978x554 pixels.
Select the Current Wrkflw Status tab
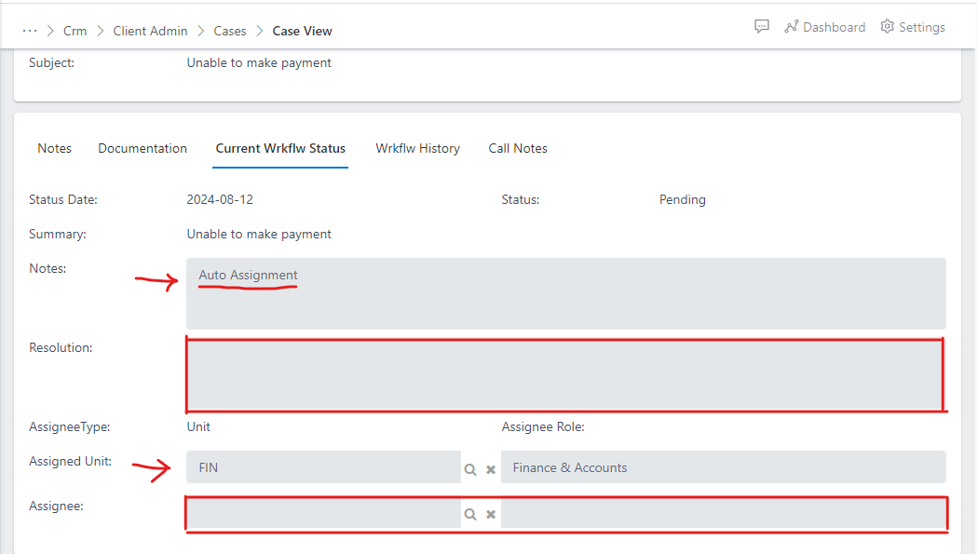pos(280,148)
